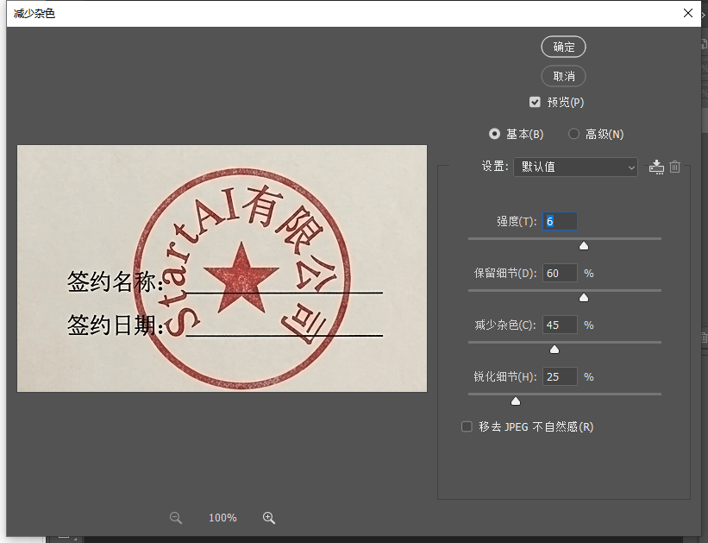
Task: Click the zoom out magnifier icon
Action: point(176,518)
